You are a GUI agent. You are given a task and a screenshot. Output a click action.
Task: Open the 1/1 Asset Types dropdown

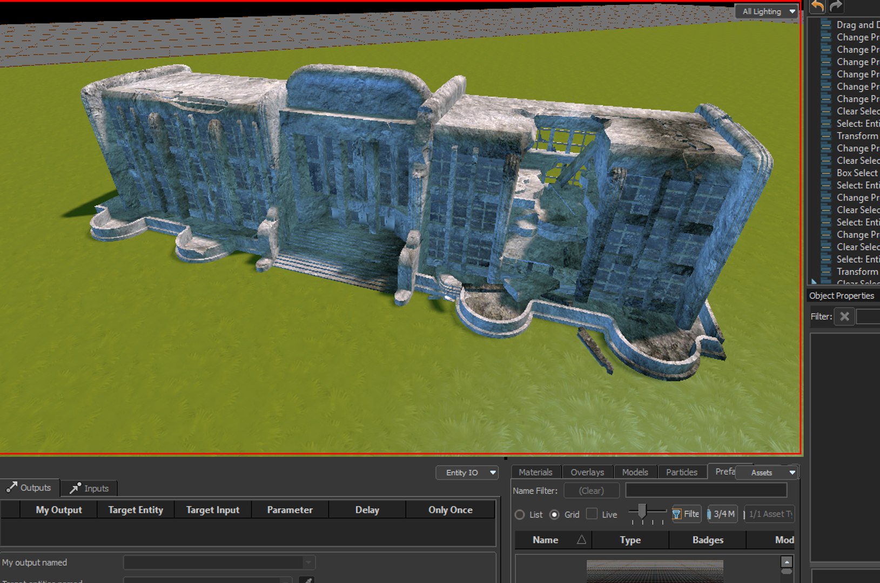(769, 514)
